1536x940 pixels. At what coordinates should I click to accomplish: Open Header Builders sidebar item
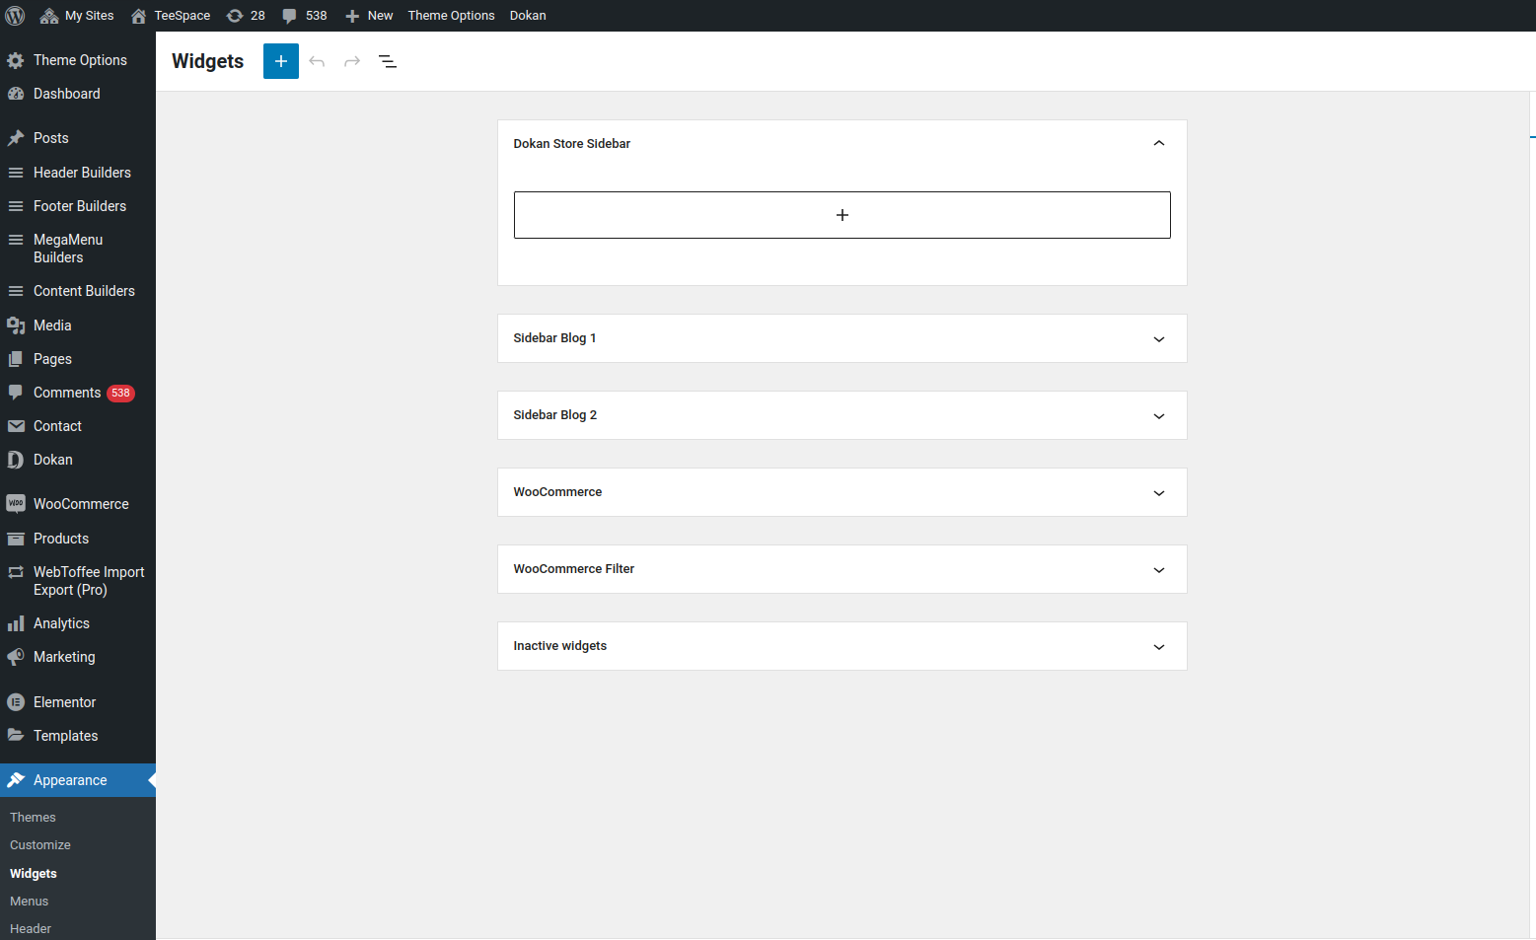point(78,173)
